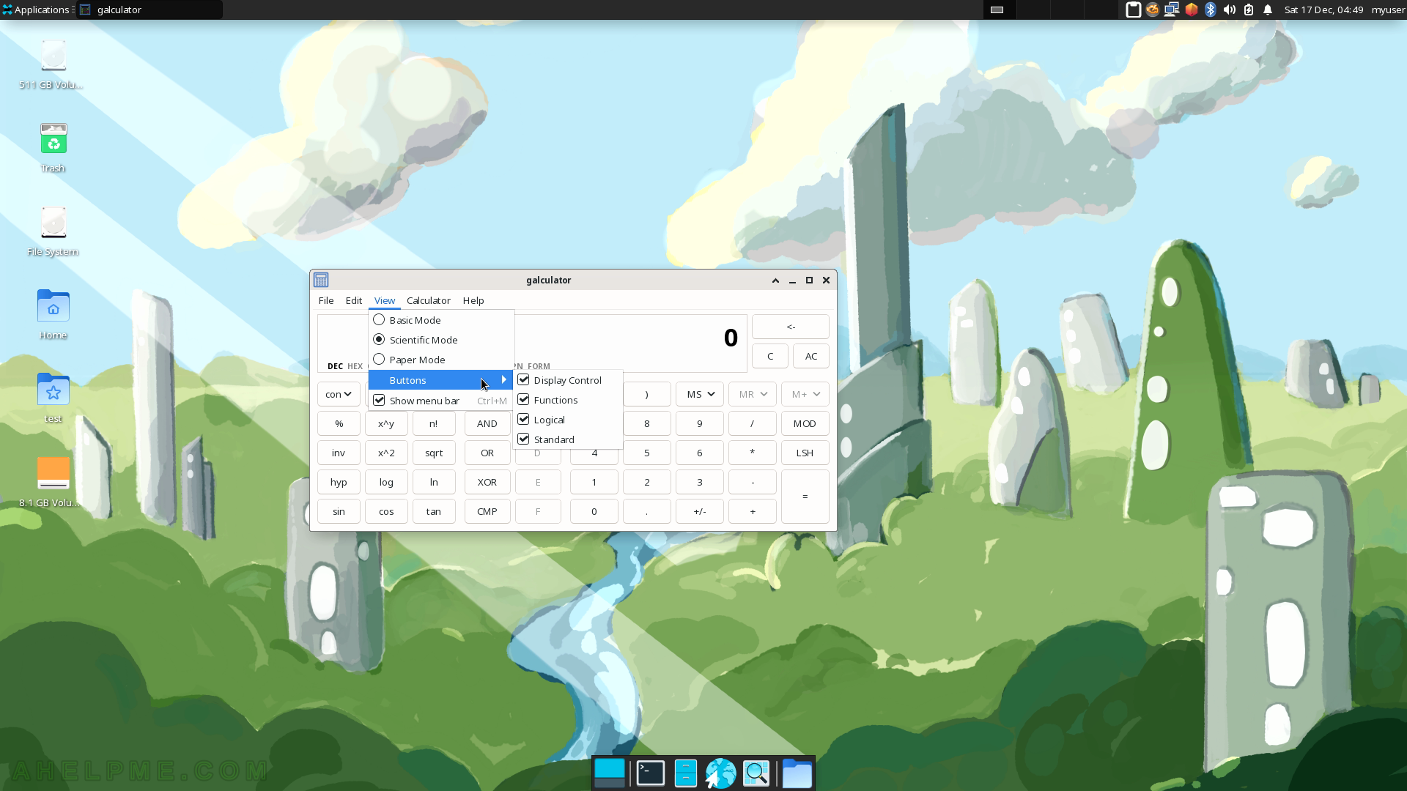Image resolution: width=1407 pixels, height=791 pixels.
Task: Open the network connections tray icon
Action: (1172, 10)
